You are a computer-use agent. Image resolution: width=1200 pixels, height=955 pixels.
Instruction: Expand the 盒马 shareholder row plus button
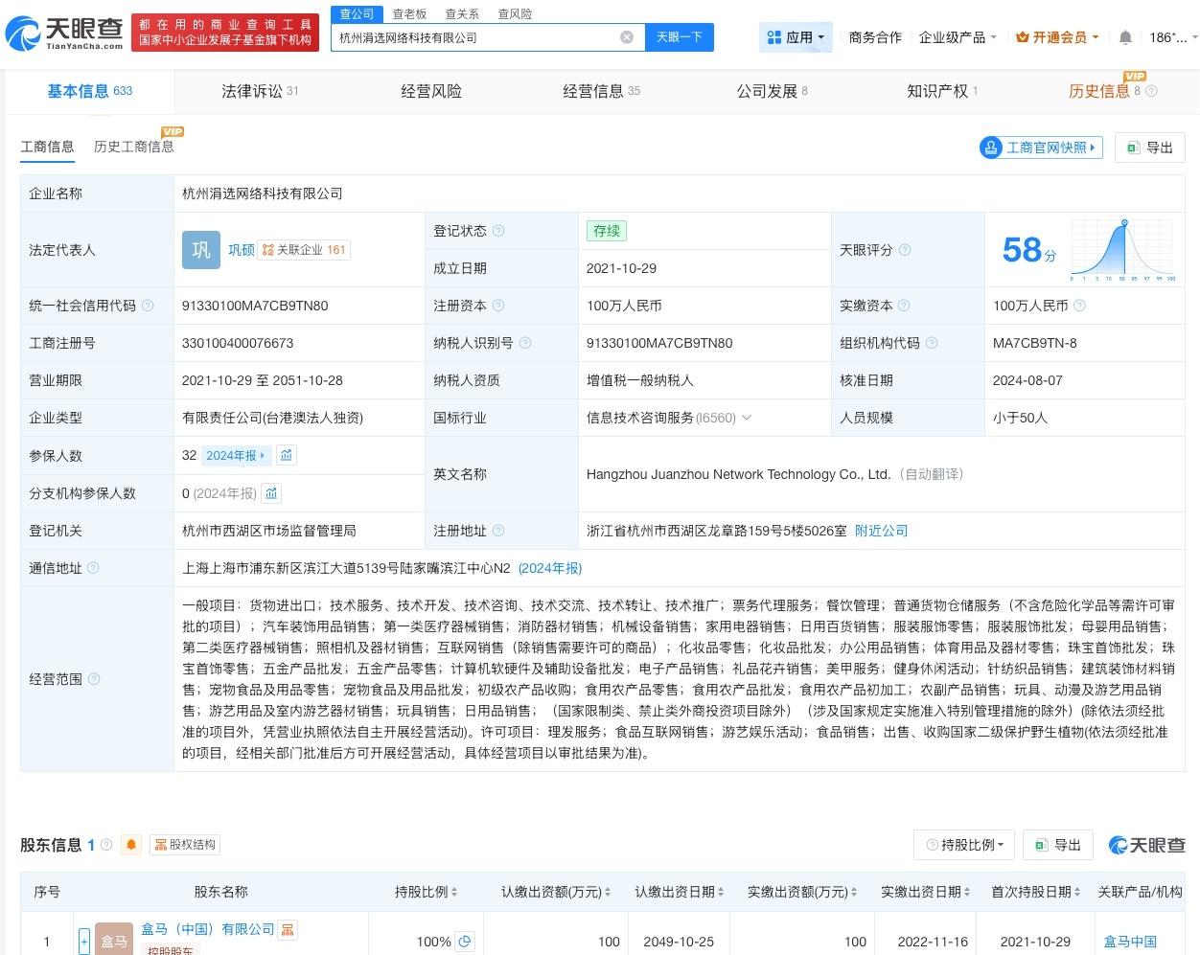(x=84, y=942)
